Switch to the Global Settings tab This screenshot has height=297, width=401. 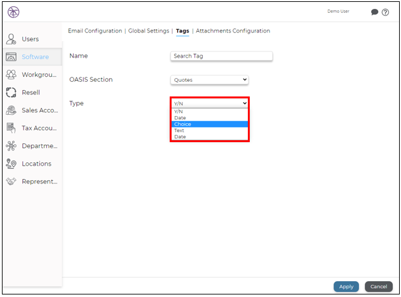tap(149, 31)
